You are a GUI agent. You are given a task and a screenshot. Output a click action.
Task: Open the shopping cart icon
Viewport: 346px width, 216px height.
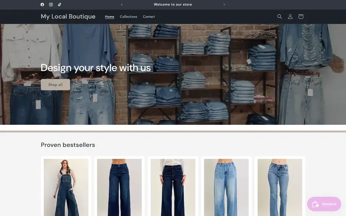pyautogui.click(x=301, y=16)
